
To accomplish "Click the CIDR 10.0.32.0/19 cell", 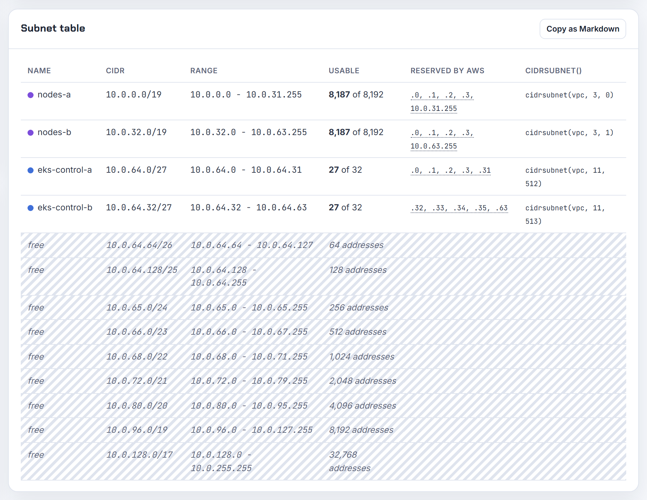I will 136,132.
